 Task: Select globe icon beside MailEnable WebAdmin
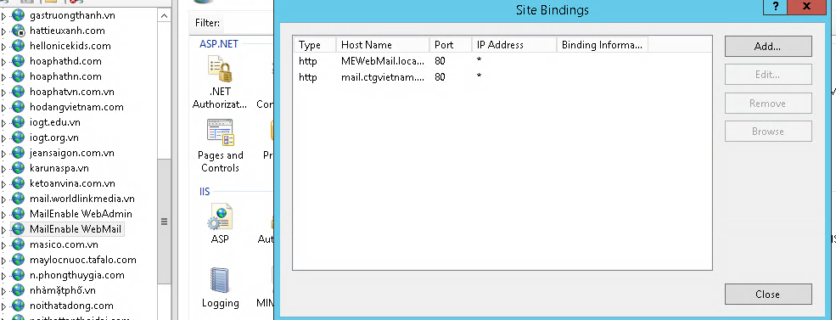click(x=19, y=214)
